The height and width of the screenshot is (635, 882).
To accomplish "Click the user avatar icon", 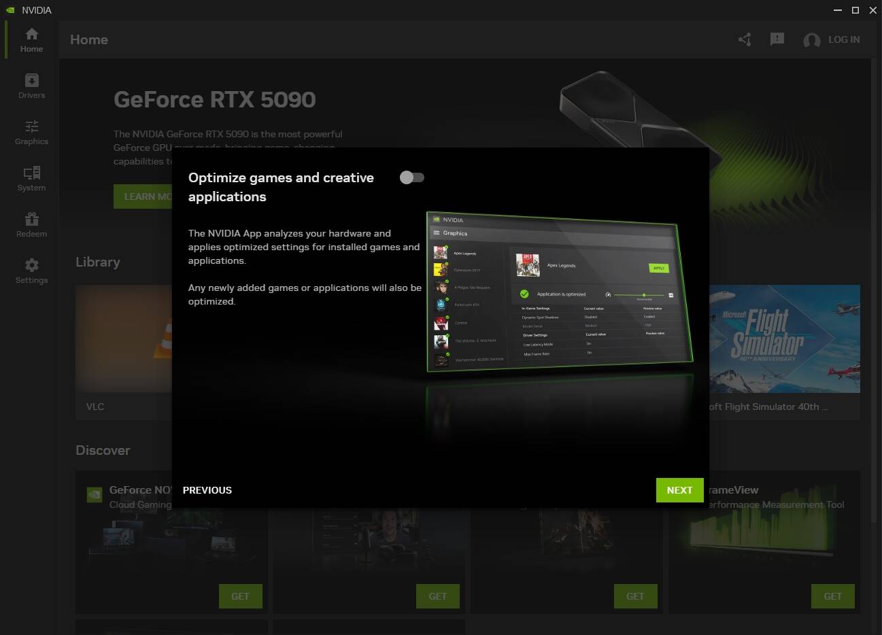I will (811, 40).
